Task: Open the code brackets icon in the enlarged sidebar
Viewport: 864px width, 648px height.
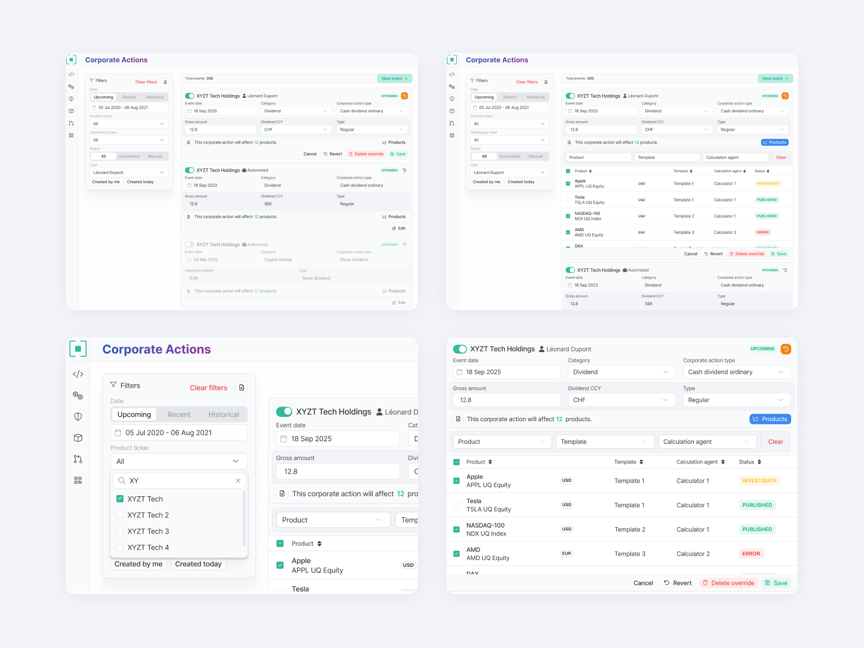Action: click(x=78, y=374)
